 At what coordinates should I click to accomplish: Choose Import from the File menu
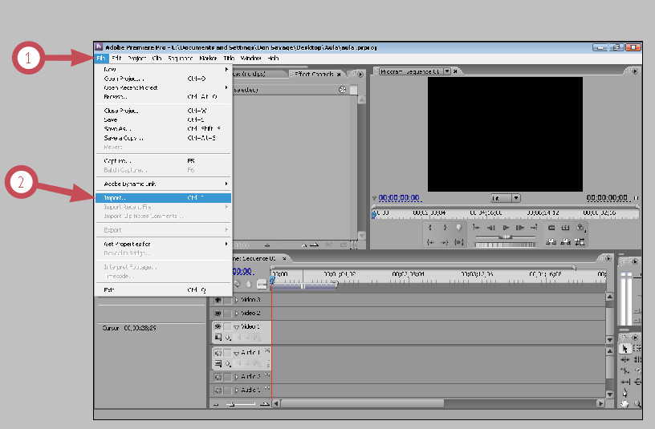[x=163, y=198]
